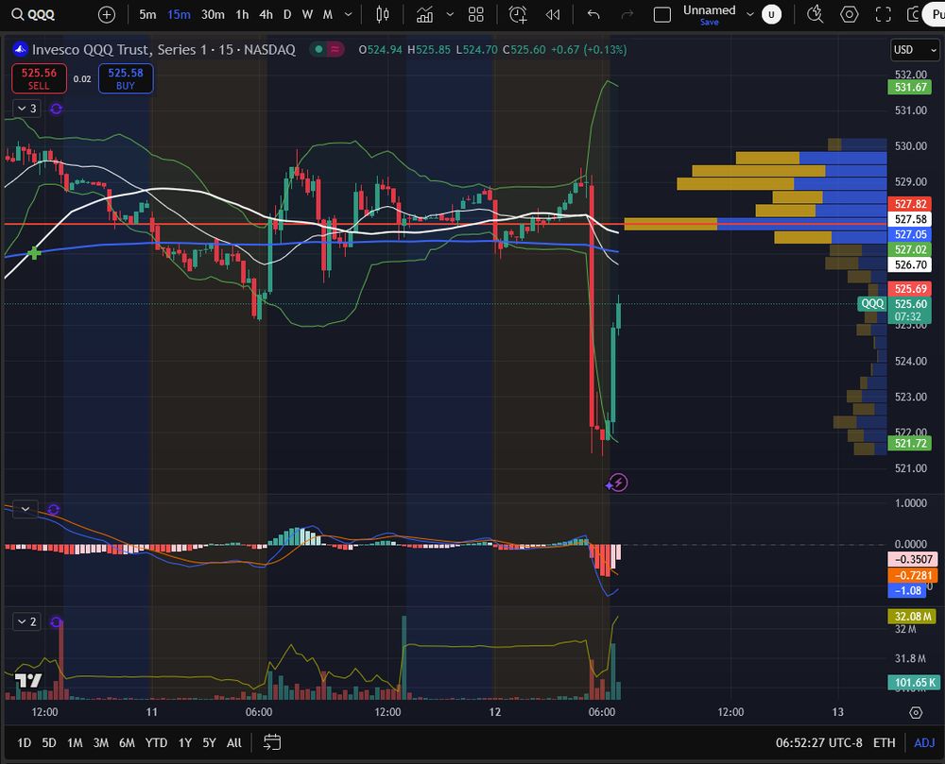Switch to the M monthly timeframe
The width and height of the screenshot is (945, 764).
[x=327, y=14]
